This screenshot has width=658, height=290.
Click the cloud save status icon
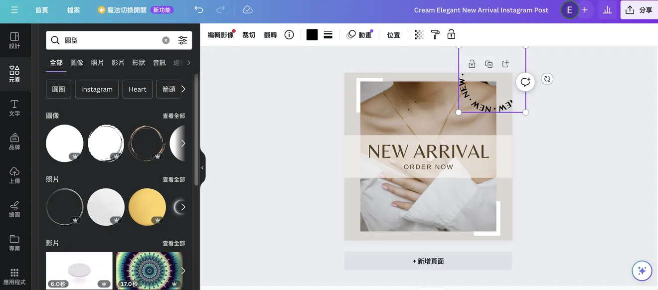(247, 10)
